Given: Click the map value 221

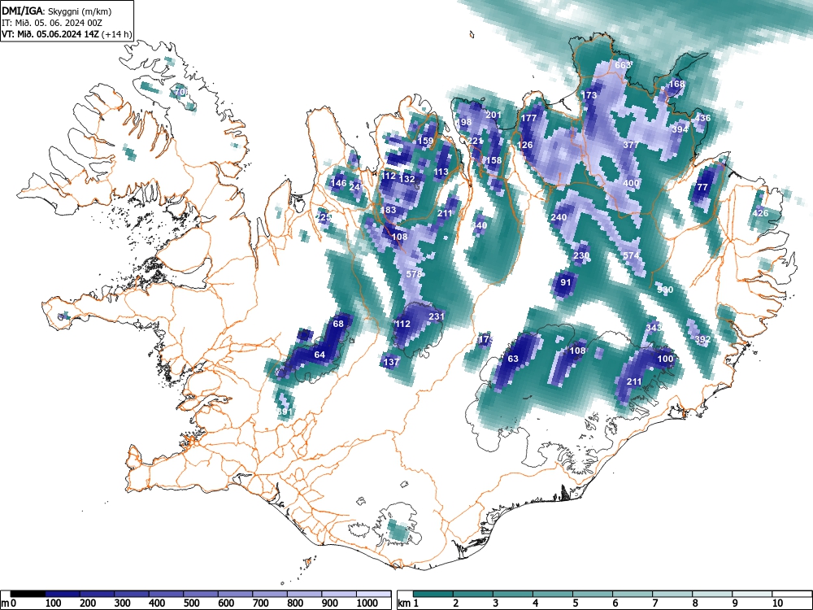Looking at the screenshot, I should 475,141.
